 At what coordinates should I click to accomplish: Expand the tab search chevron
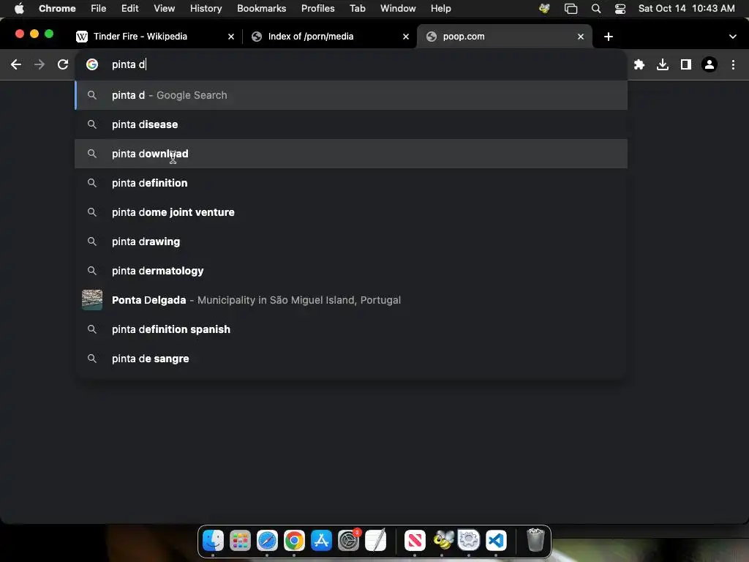[733, 37]
